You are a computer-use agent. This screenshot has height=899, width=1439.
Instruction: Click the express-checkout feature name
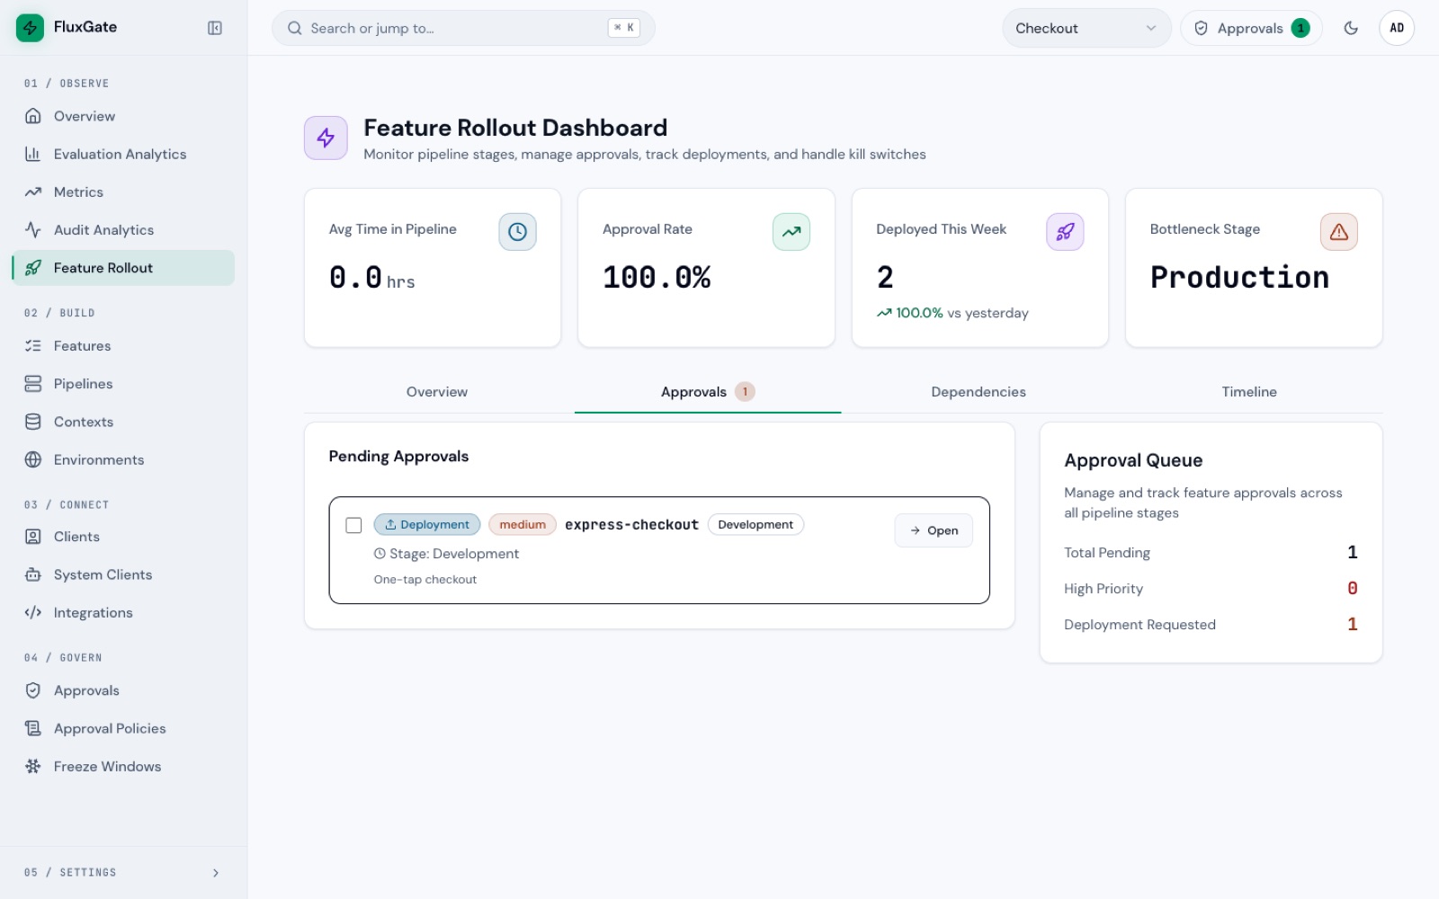coord(631,525)
